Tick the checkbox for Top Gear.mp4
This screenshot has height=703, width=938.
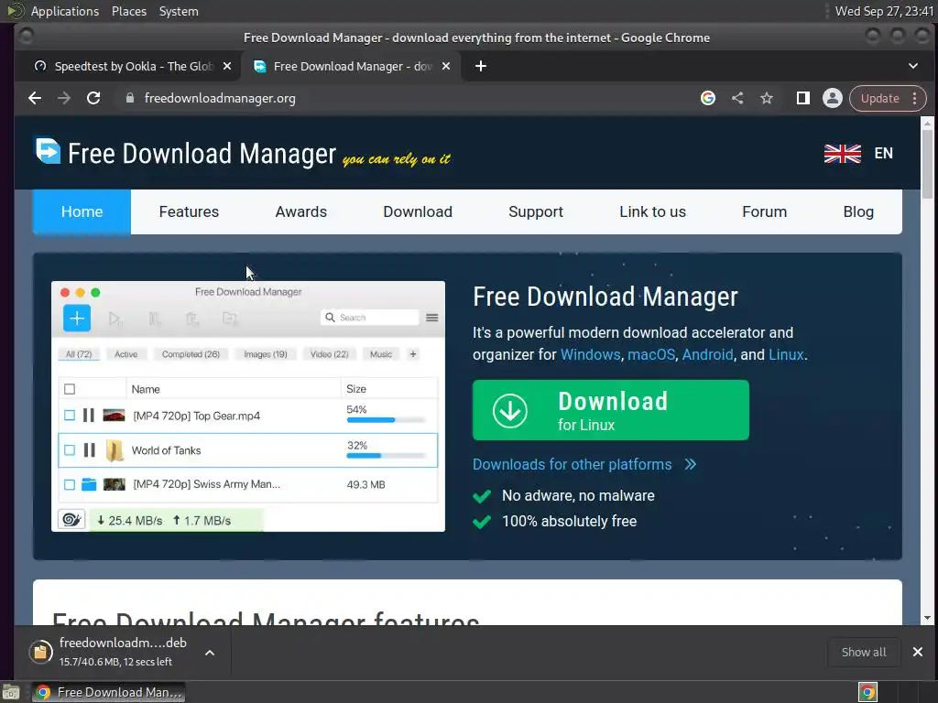(70, 415)
